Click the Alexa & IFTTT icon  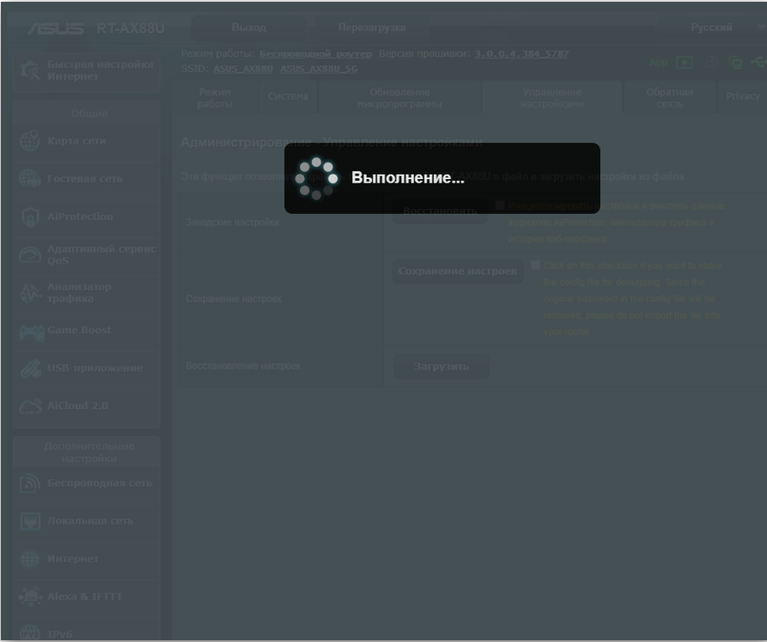click(30, 596)
